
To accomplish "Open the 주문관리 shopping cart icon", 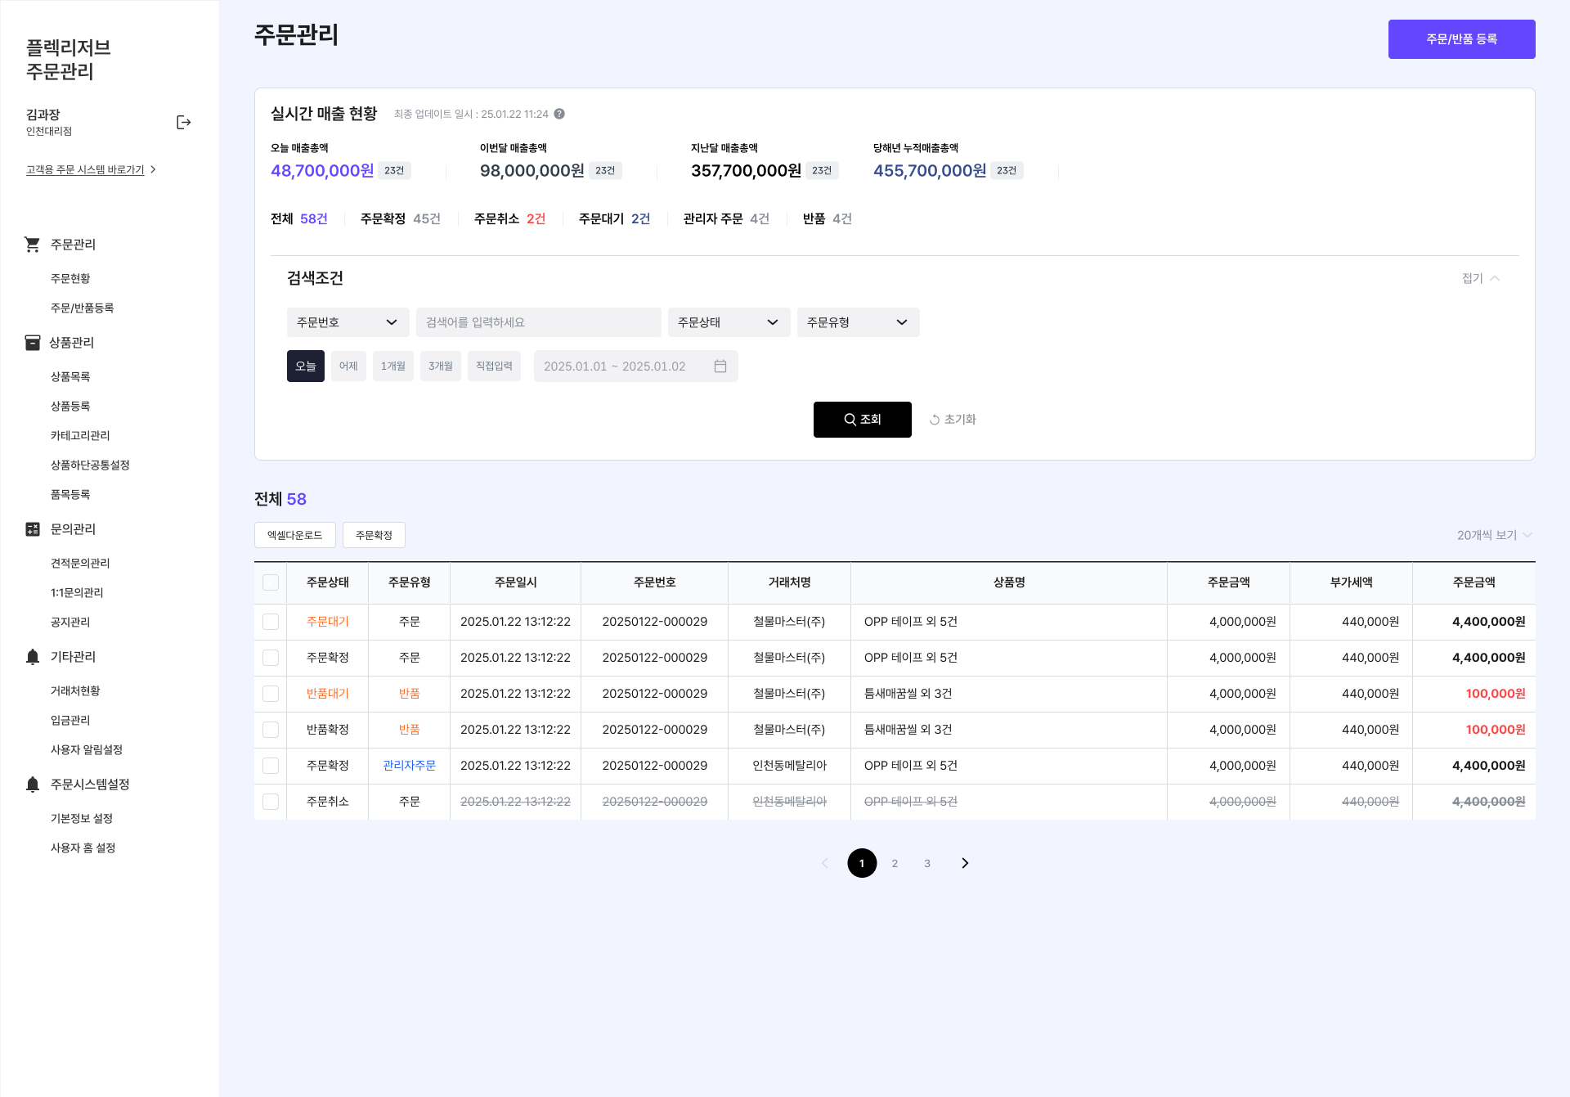I will [32, 244].
